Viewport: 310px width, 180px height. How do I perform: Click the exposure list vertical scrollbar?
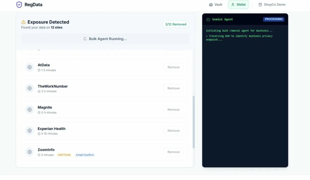[194, 122]
